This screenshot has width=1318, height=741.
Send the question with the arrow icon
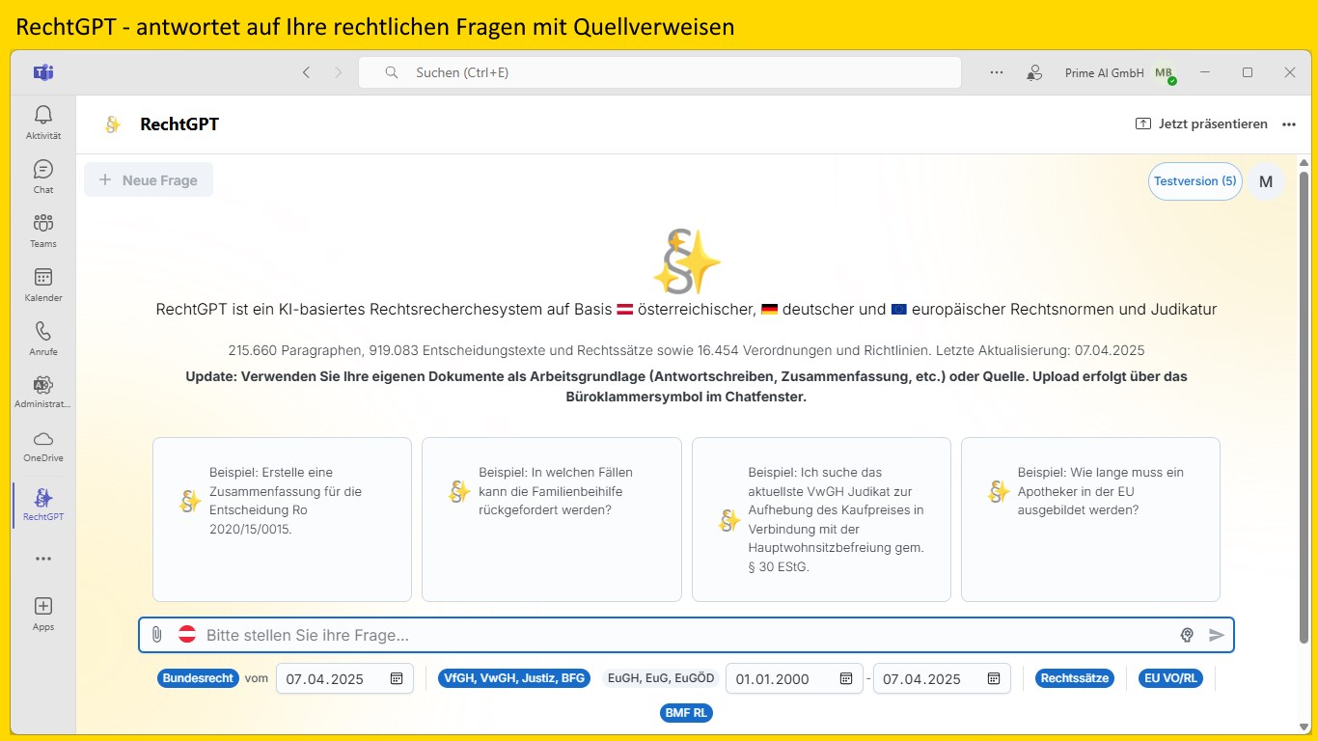(x=1217, y=635)
